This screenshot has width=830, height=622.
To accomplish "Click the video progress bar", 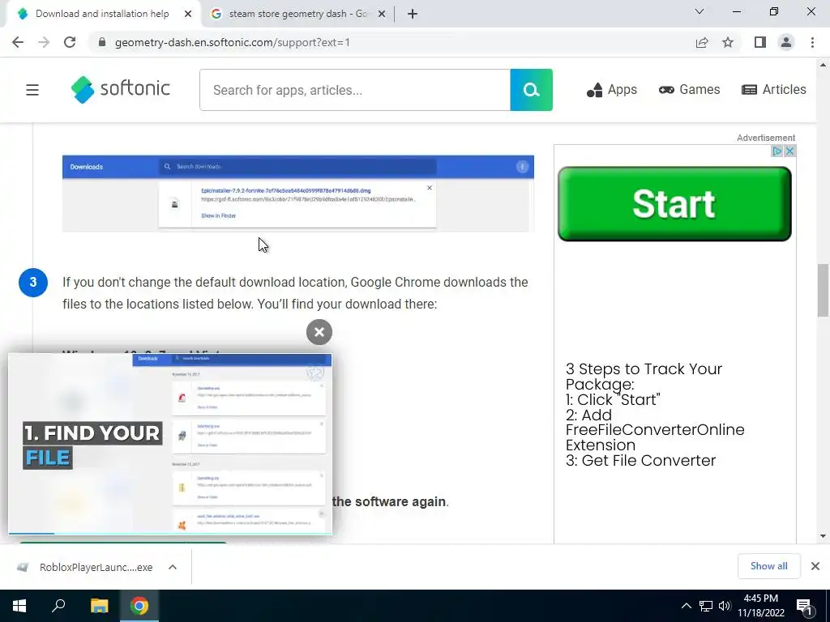I will click(x=170, y=533).
